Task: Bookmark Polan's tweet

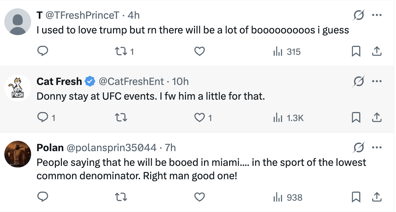Action: [356, 197]
